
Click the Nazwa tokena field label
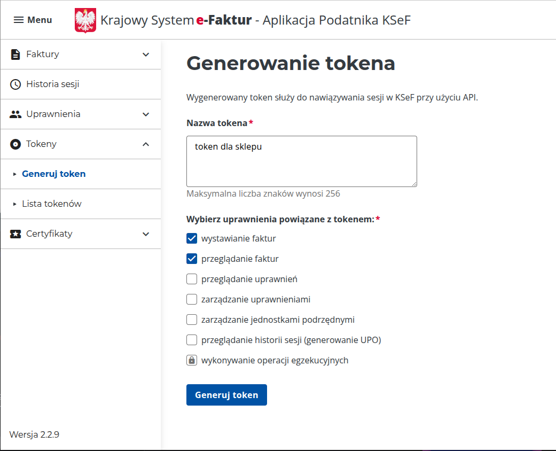coord(217,123)
